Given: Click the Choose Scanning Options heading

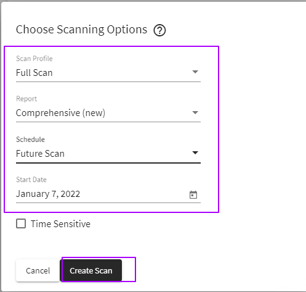Looking at the screenshot, I should tap(81, 30).
